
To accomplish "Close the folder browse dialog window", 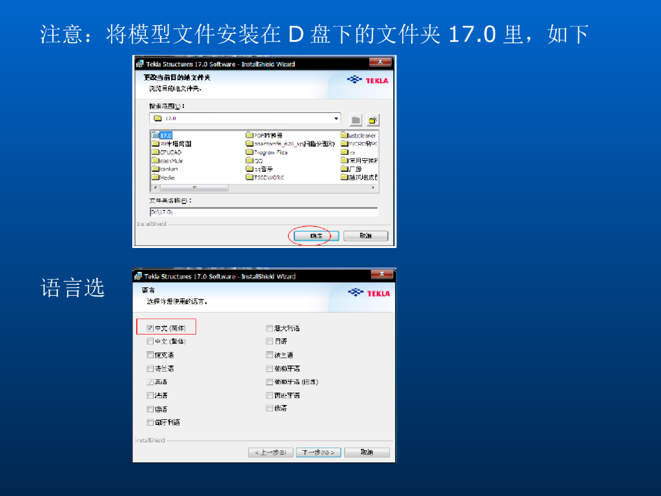I will click(380, 62).
